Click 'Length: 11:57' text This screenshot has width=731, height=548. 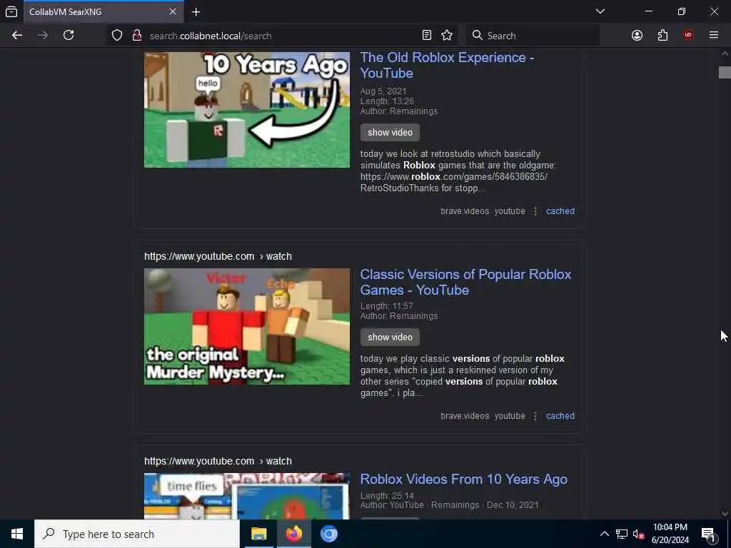coord(386,306)
